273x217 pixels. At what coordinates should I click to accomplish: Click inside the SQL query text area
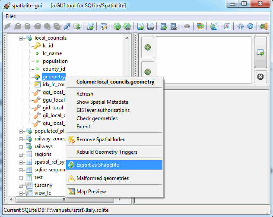[203, 60]
